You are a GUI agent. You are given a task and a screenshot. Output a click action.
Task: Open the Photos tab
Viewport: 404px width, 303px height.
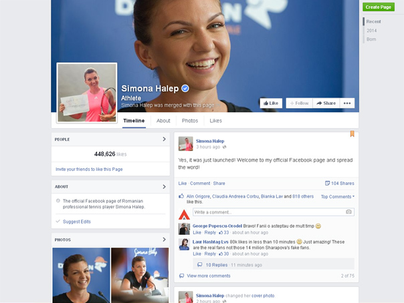click(190, 121)
